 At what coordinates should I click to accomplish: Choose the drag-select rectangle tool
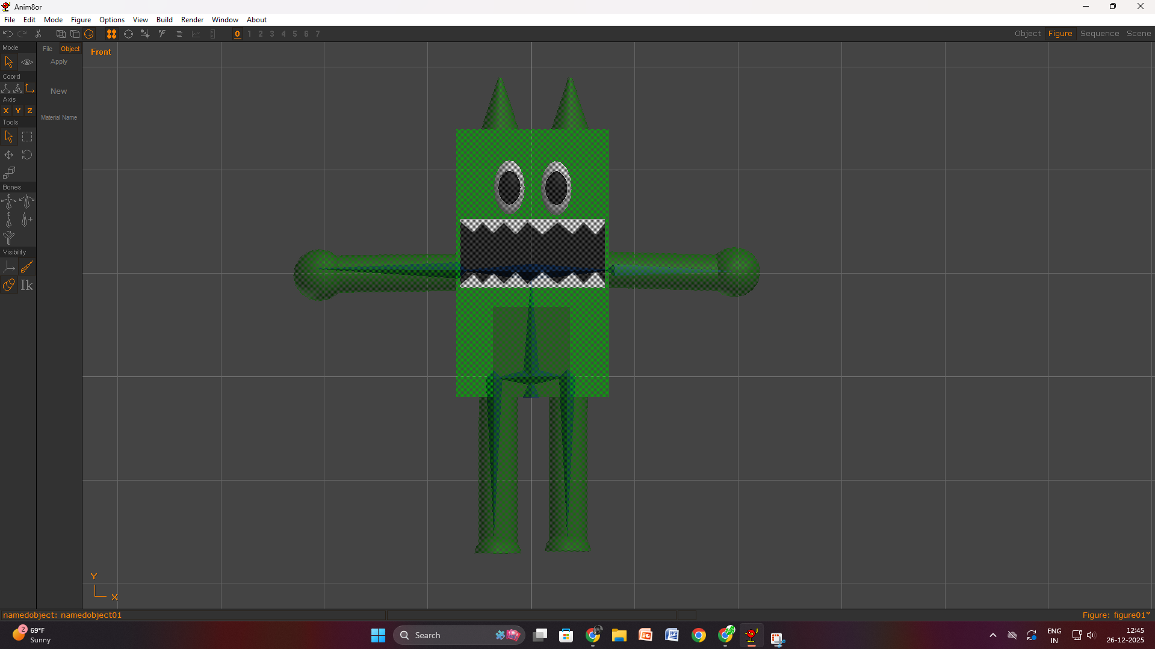click(26, 137)
